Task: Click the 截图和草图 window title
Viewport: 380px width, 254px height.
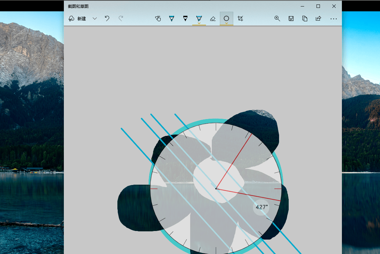Action: click(78, 6)
